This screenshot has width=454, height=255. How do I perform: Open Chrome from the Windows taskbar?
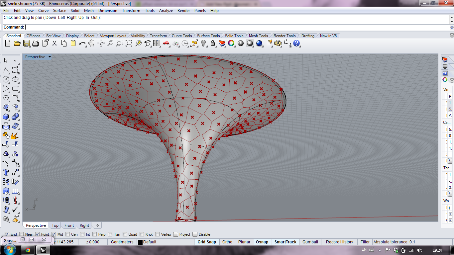click(28, 250)
